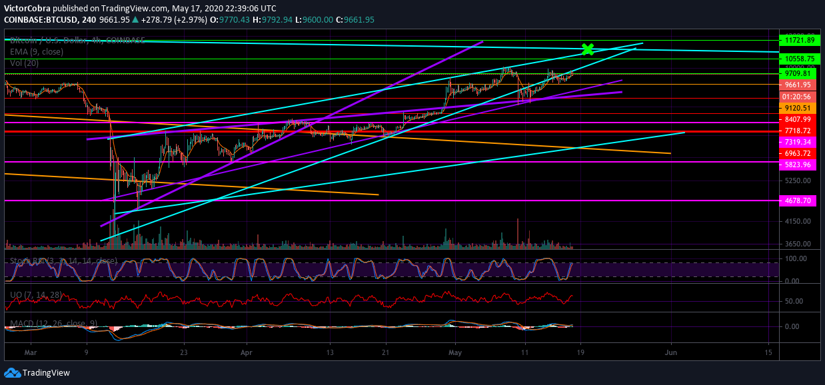The image size is (825, 385).
Task: Click the 23 date label on time axis
Action: tap(184, 352)
